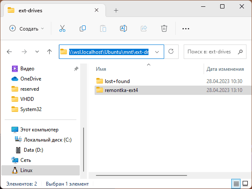The image size is (252, 189).
Task: Open the VHDD folder in sidebar
Action: click(x=22, y=99)
